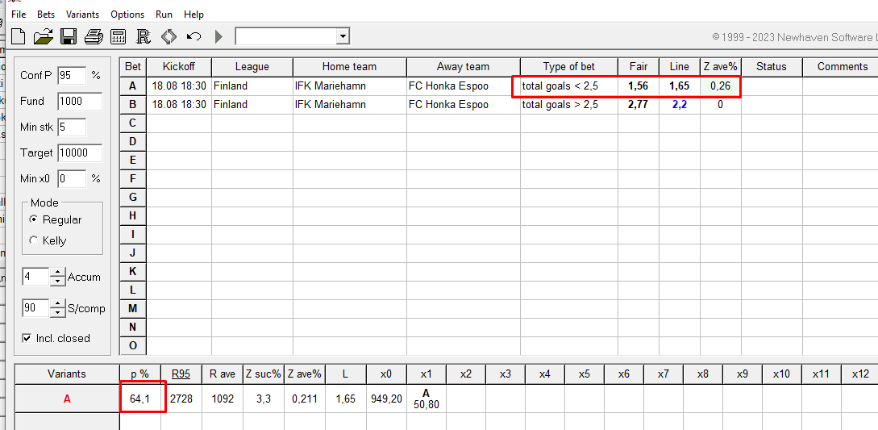878x430 pixels.
Task: Open the Run menu
Action: coord(164,15)
